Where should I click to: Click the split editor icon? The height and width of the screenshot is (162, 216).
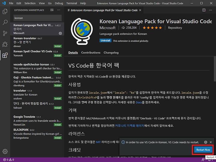point(204,10)
